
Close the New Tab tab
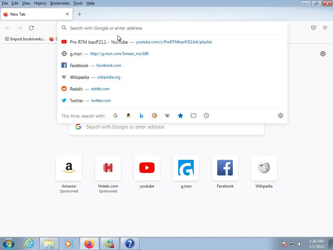(67, 14)
